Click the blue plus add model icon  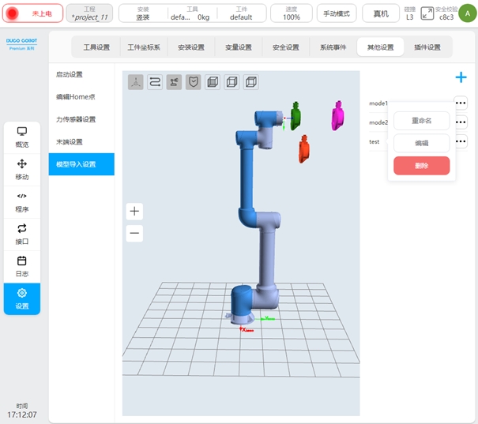(x=461, y=77)
